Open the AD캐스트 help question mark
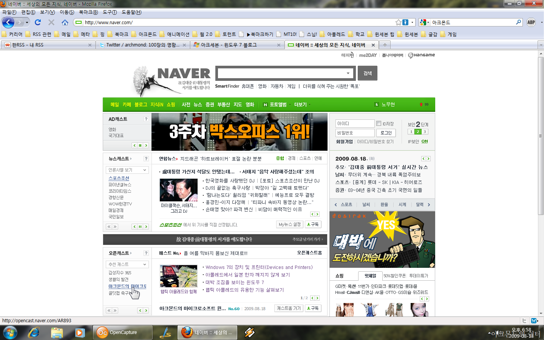The height and width of the screenshot is (340, 544). pyautogui.click(x=146, y=119)
